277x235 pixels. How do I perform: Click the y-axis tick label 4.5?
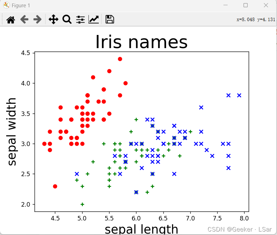[x=26, y=53]
